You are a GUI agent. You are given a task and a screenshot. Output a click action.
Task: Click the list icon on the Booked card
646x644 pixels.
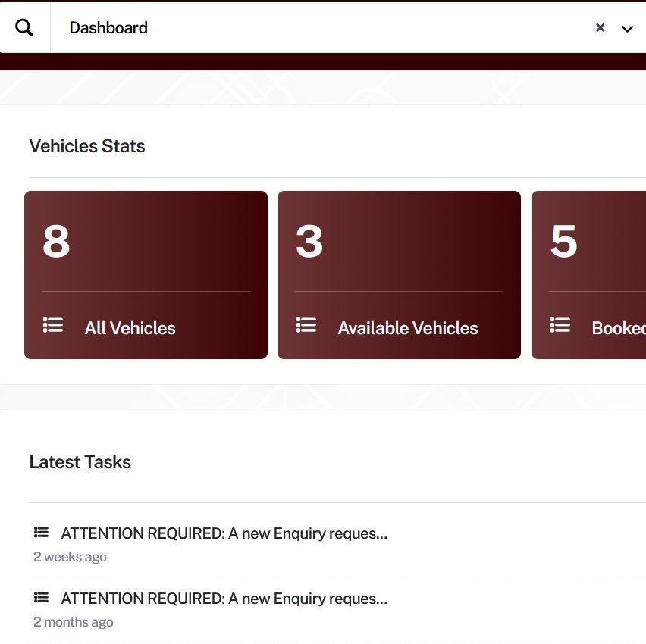(x=560, y=326)
